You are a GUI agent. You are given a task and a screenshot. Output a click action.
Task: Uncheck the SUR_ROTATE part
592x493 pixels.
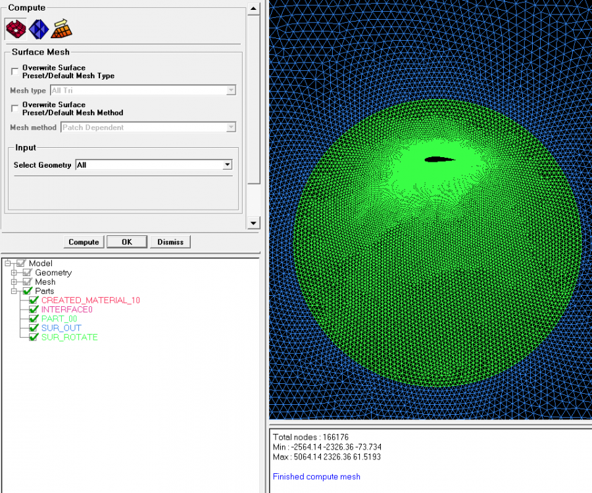coord(34,337)
